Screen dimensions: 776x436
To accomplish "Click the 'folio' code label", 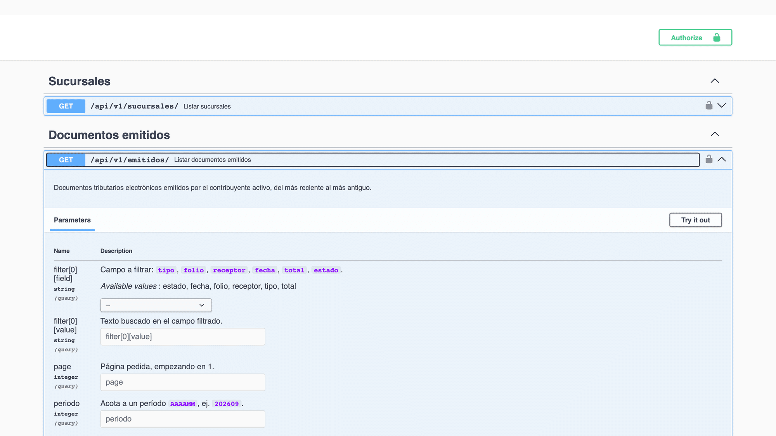I will pos(194,270).
